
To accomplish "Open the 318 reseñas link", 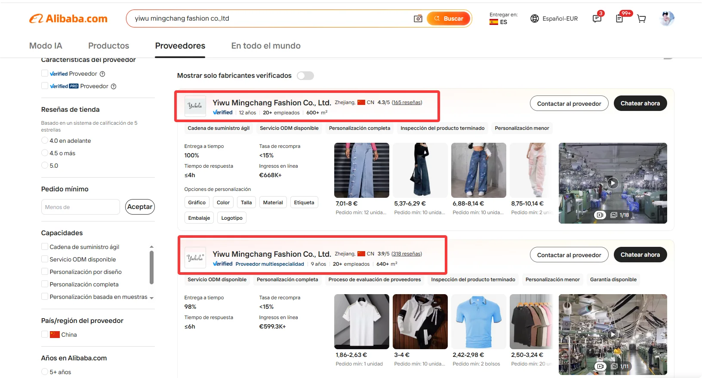I will point(406,254).
